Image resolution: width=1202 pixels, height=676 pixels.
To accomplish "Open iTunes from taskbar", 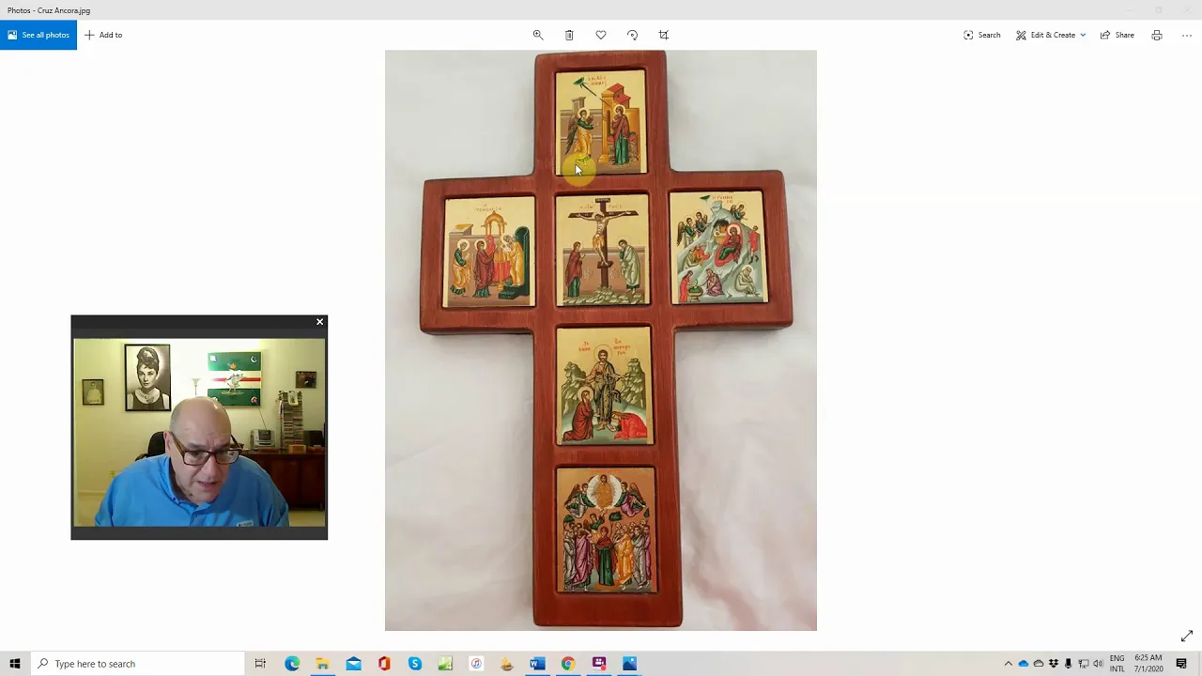I will [x=476, y=664].
